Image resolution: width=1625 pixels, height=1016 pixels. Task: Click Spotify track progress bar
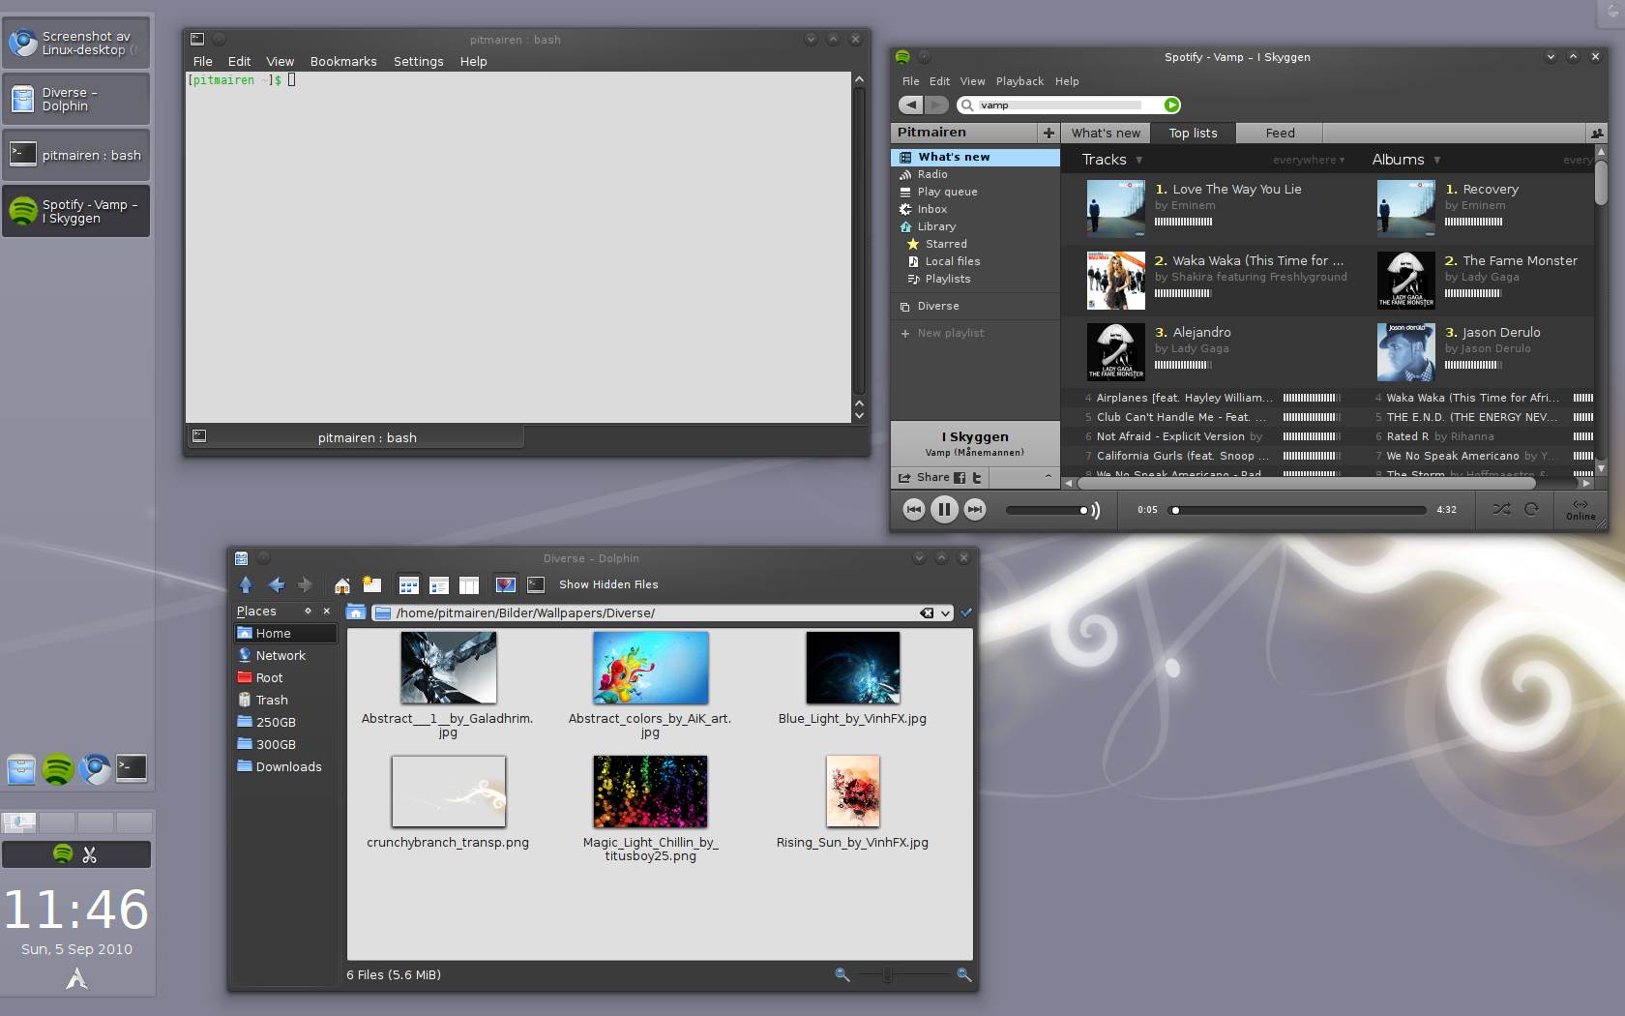coord(1297,510)
